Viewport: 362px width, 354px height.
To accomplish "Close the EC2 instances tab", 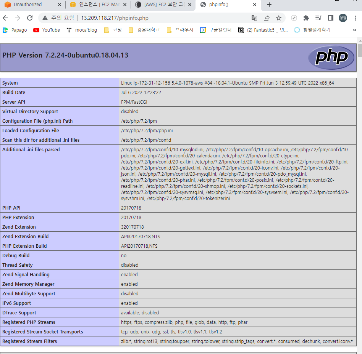I will (124, 5).
